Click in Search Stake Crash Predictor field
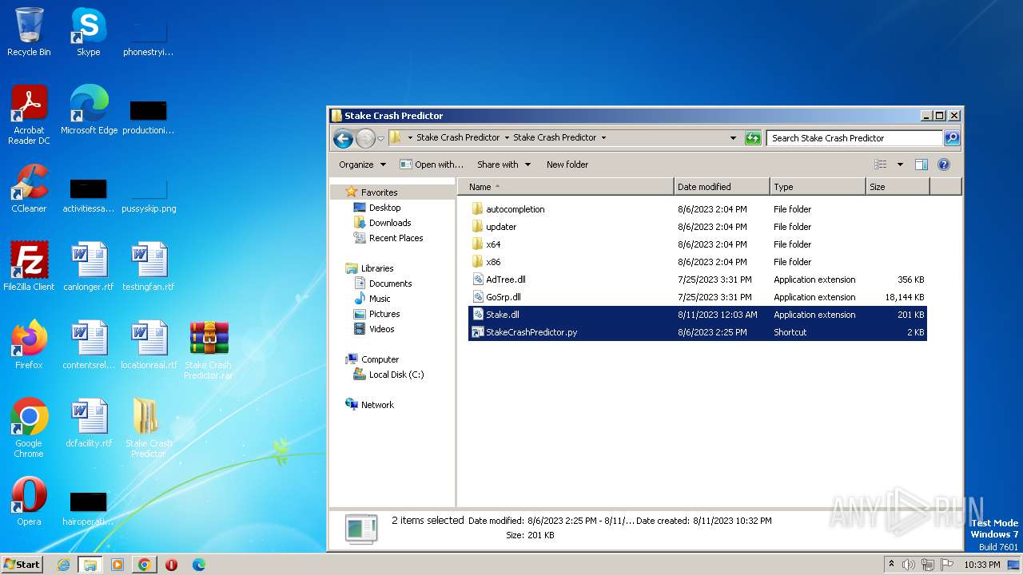Screen dimensions: 1023x575 point(854,138)
